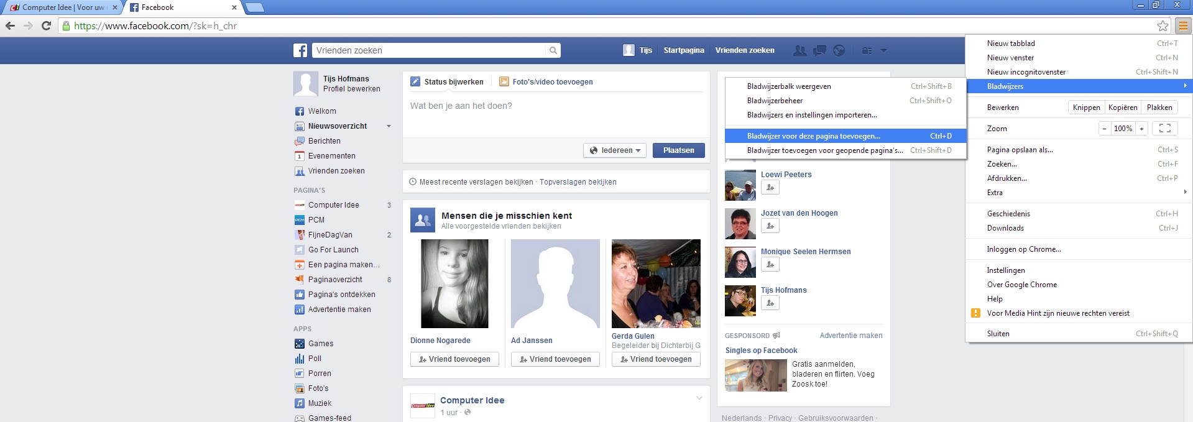Viewport: 1193px width, 422px height.
Task: Click the search magnifier icon
Action: (x=553, y=50)
